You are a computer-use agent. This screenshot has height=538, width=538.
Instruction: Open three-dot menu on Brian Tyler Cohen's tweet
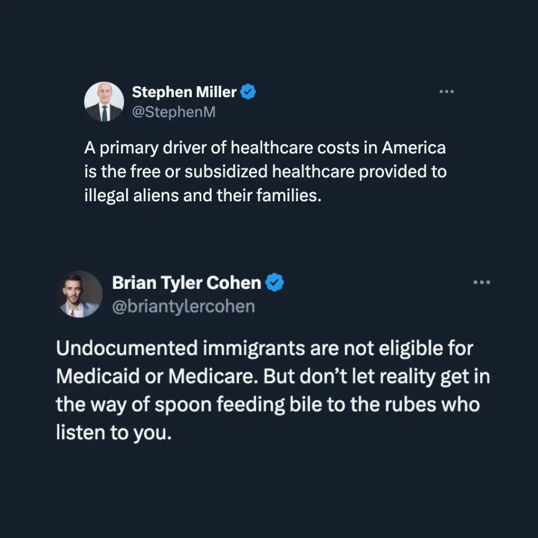481,282
